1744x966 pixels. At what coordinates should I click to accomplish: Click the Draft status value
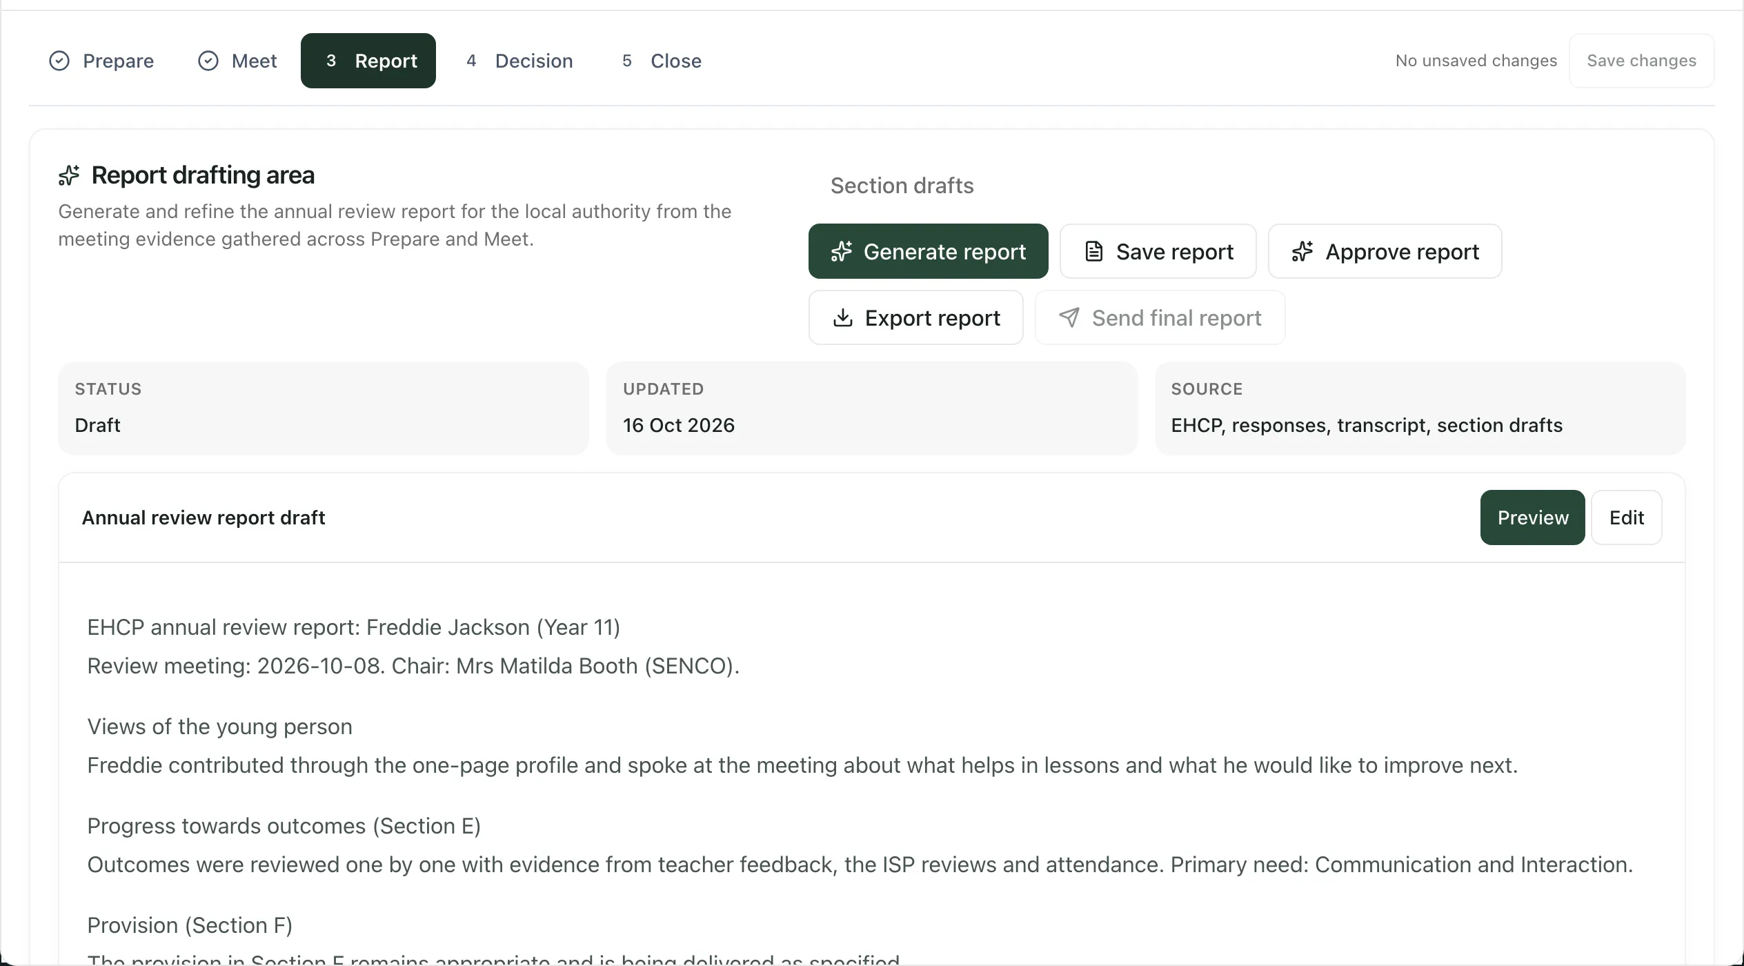pos(97,425)
